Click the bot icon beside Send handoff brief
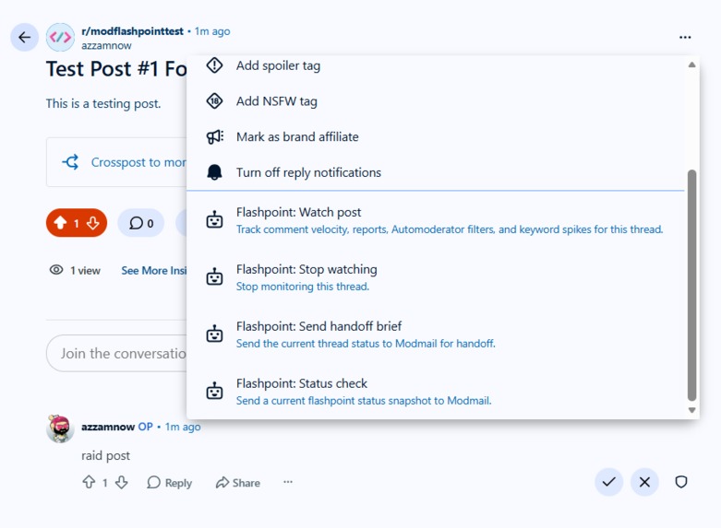This screenshot has height=528, width=721. (214, 334)
